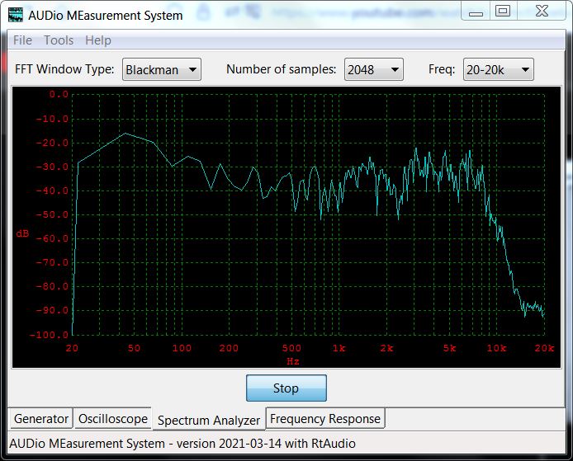Click the 10k frequency axis label
Viewport: 573px width, 461px height.
(496, 348)
